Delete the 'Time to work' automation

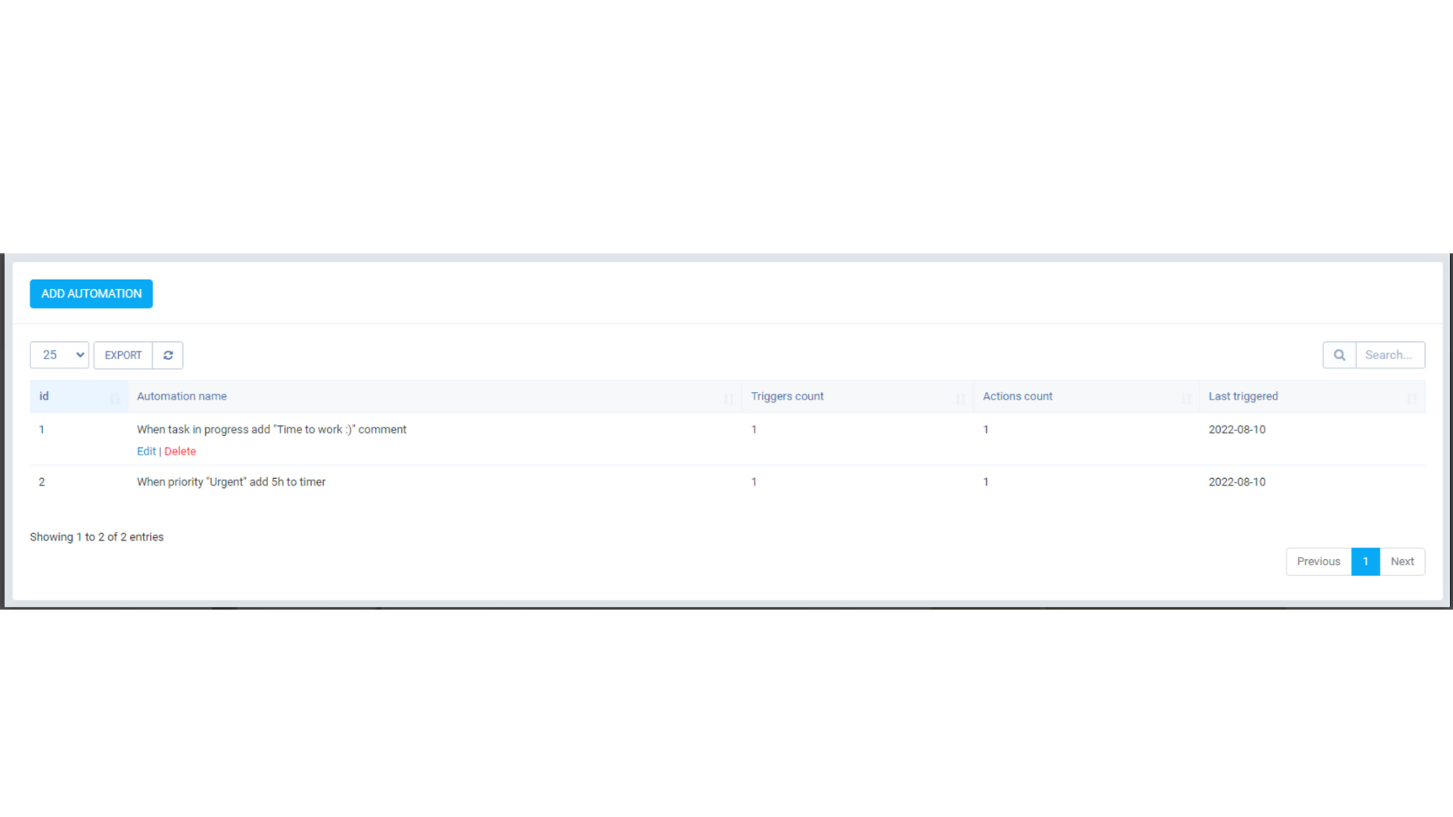tap(180, 451)
